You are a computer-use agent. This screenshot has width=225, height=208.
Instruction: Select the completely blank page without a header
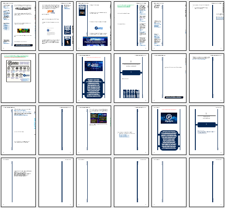pos(56,78)
